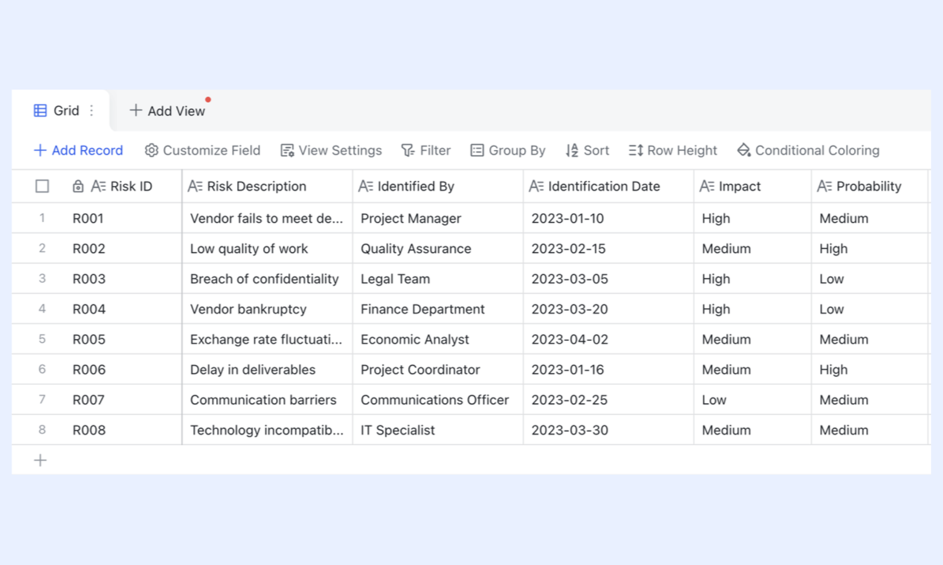
Task: Click the 'Low quality of work' cell
Action: coord(267,248)
